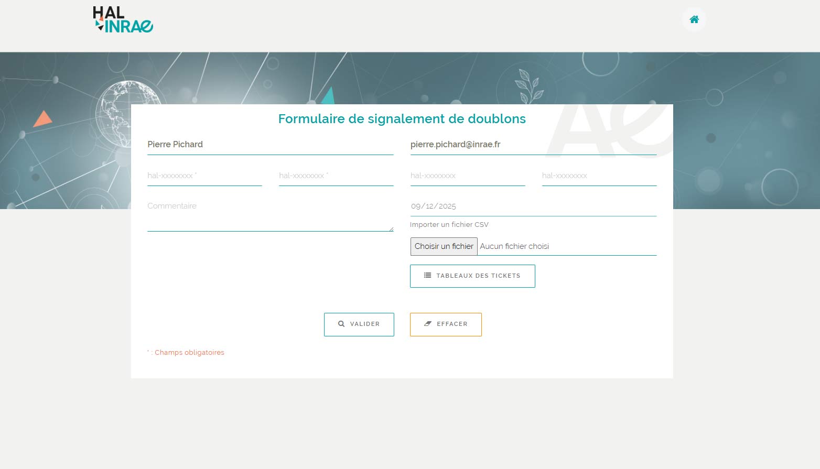Viewport: 820px width, 469px height.
Task: Click the list icon in Tableaux des tickets
Action: [x=427, y=276]
